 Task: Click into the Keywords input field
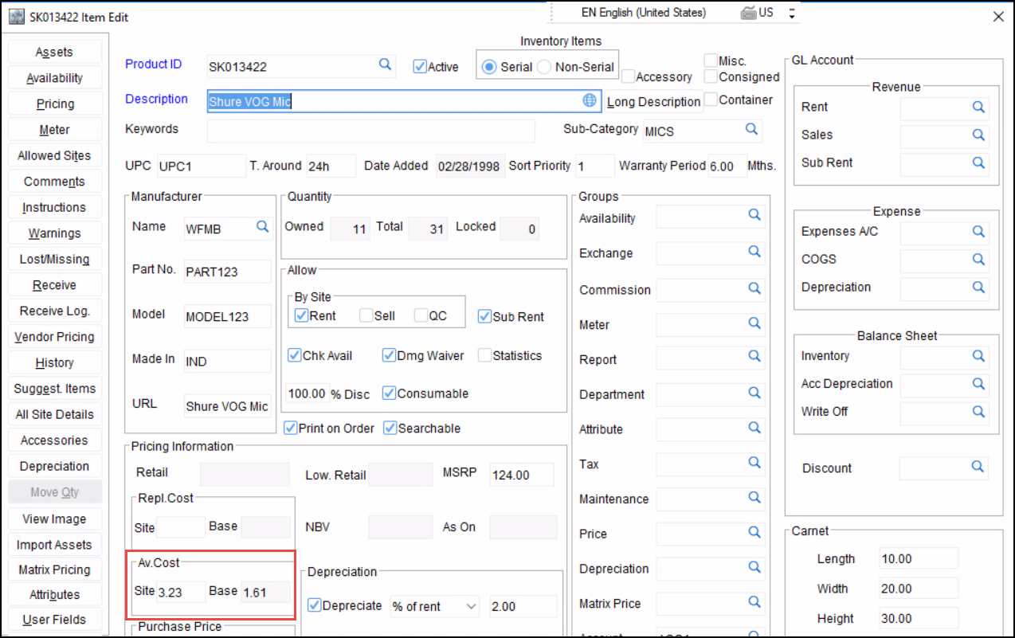(x=371, y=130)
